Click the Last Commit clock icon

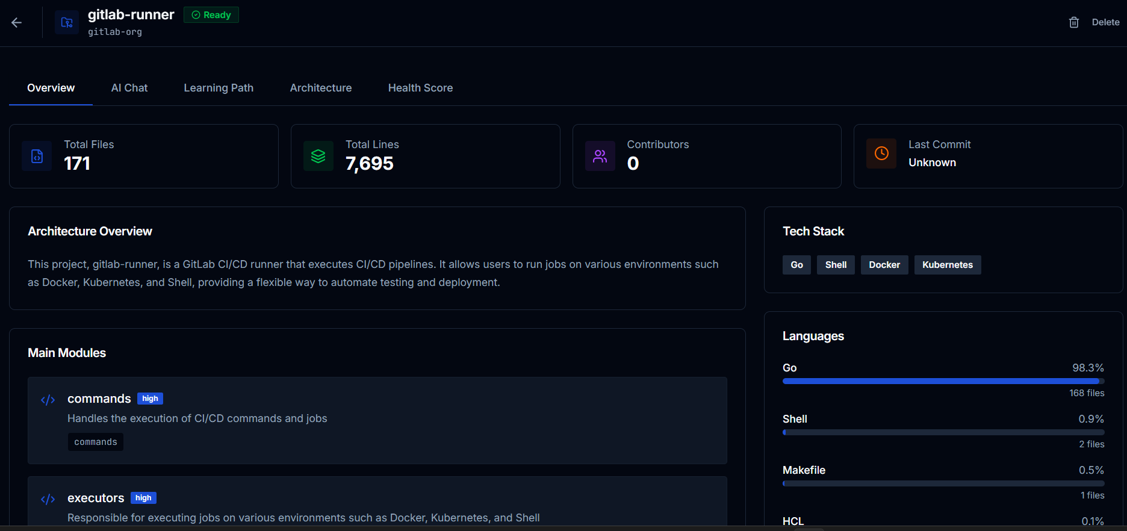pyautogui.click(x=881, y=154)
